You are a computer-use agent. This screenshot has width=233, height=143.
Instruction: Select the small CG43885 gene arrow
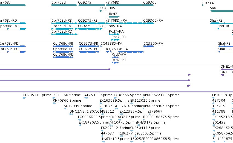click(101, 11)
